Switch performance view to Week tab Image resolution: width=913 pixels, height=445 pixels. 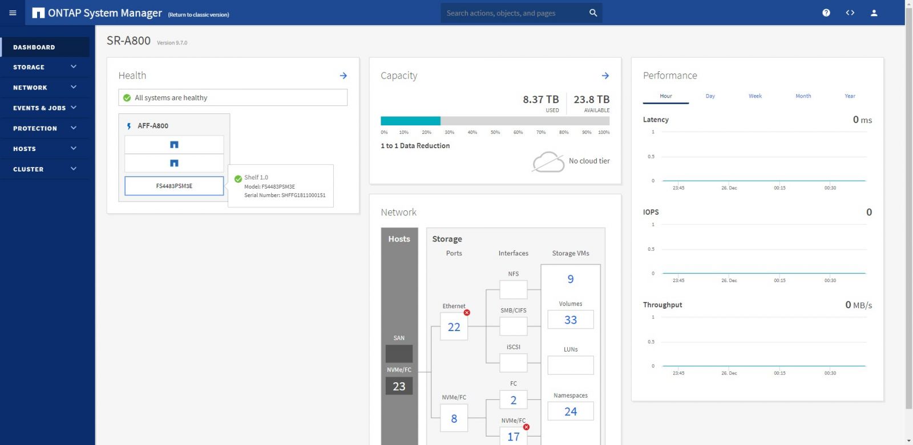pos(755,96)
